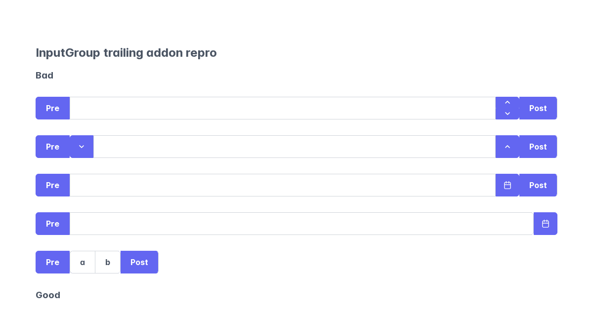Open the calendar icon next to third Post
Viewport: 593px width, 311px height.
pyautogui.click(x=507, y=185)
